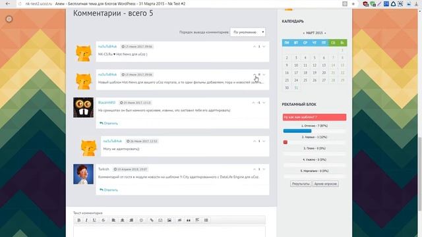
Task: Insert a list via last editor icon
Action: pyautogui.click(x=206, y=220)
